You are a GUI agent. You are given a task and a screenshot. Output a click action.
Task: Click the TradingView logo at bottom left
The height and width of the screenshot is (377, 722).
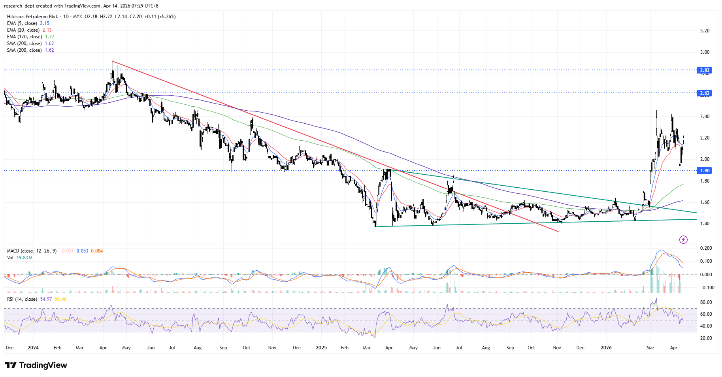click(36, 365)
